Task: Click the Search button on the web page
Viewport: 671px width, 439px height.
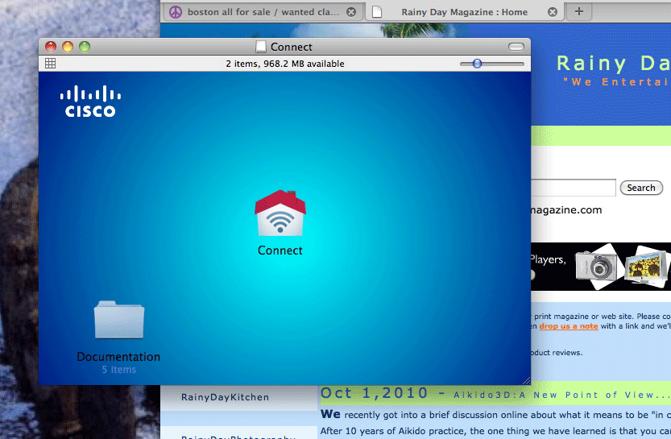Action: coord(641,188)
